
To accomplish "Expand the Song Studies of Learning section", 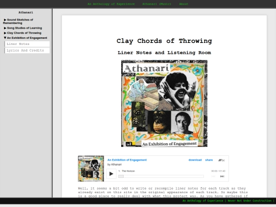I will click(23, 28).
